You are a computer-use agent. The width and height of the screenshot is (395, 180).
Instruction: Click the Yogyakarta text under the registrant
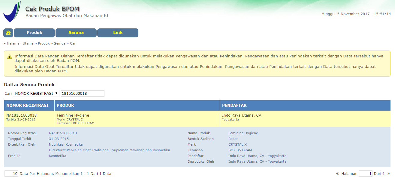pos(231,120)
